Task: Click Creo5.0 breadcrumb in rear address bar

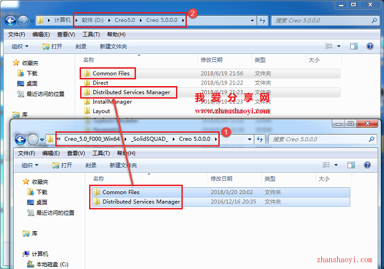Action: point(125,20)
